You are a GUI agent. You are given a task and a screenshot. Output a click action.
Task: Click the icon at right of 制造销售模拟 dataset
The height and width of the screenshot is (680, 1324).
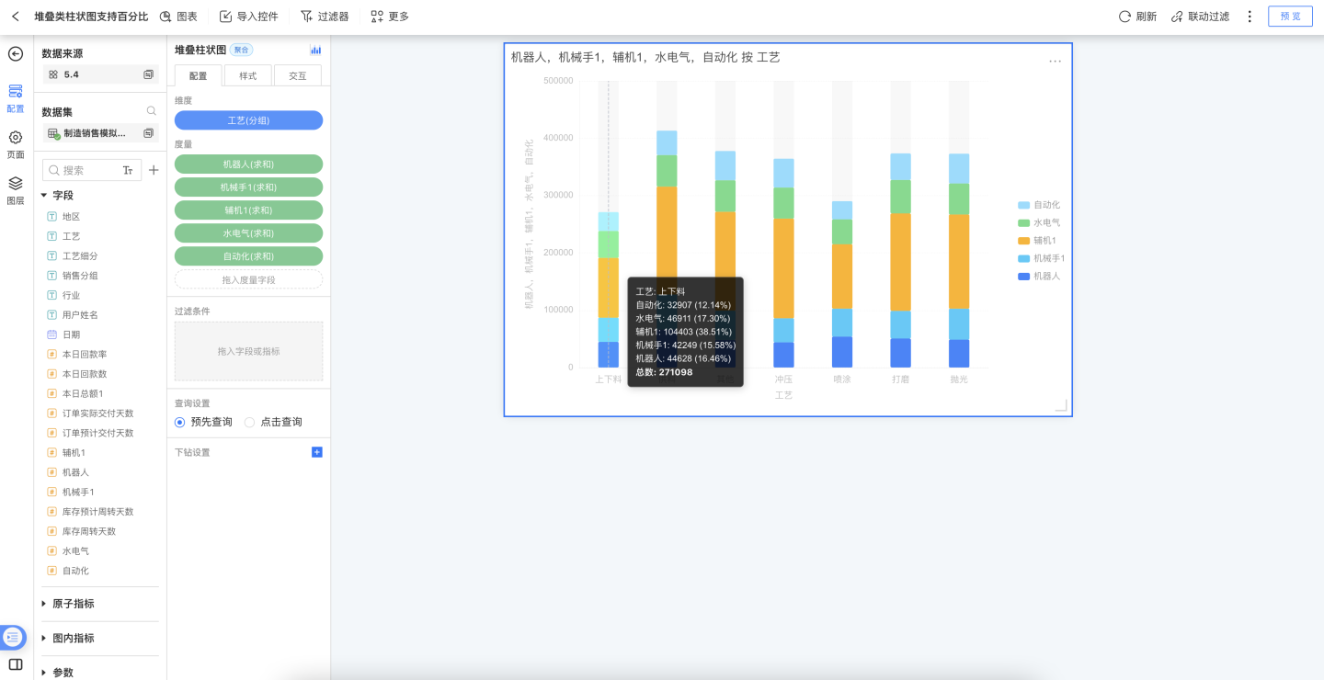point(148,133)
